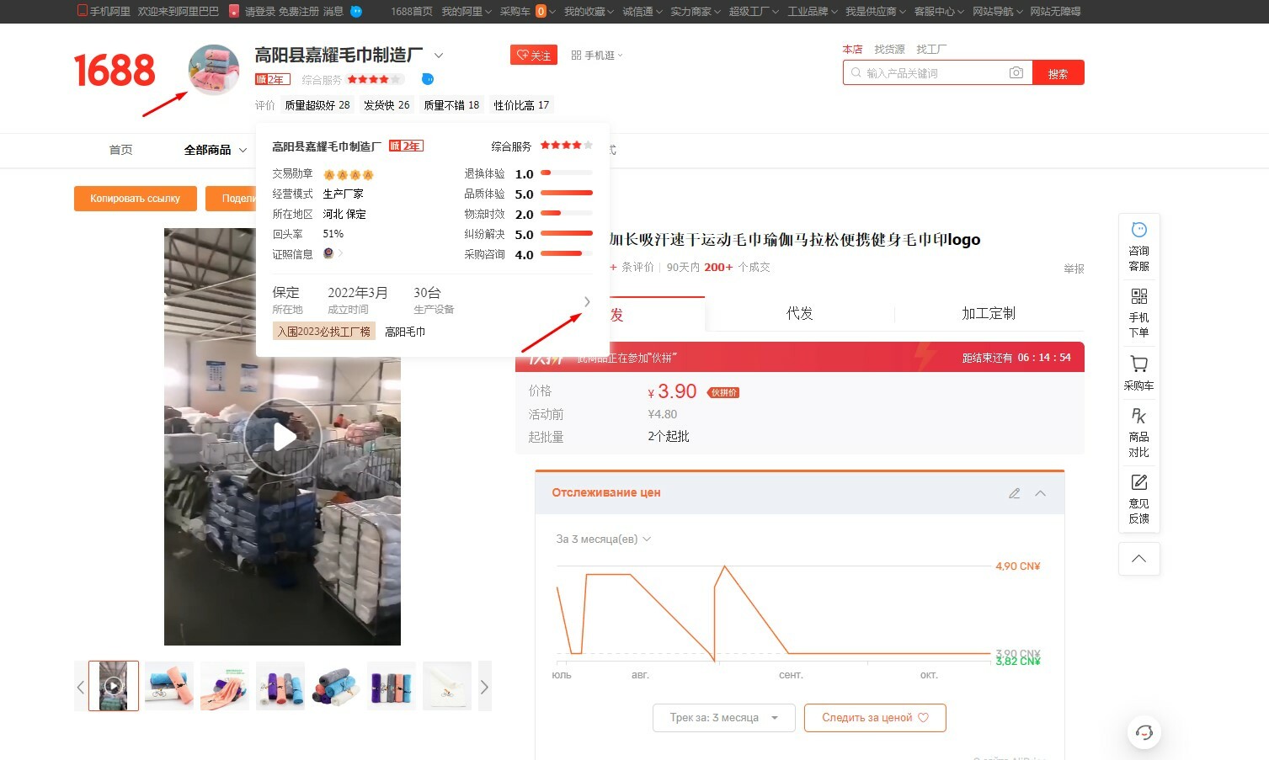Click the blue messenger icon in top bar

pos(356,11)
